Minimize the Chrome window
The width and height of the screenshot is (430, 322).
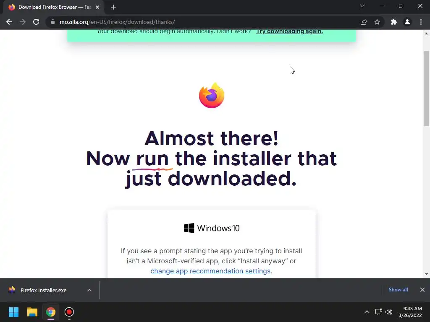(381, 6)
